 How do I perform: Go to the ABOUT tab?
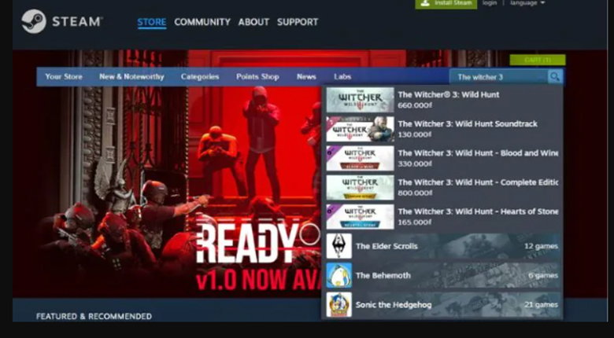(x=253, y=22)
